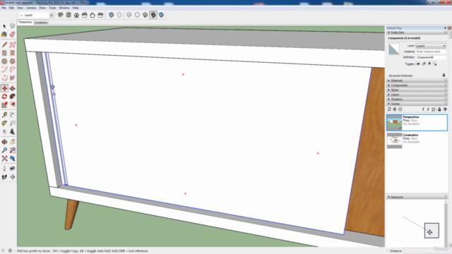Viewport: 452px width, 254px height.
Task: Switch to the Perspectiva scene tab
Action: point(25,22)
